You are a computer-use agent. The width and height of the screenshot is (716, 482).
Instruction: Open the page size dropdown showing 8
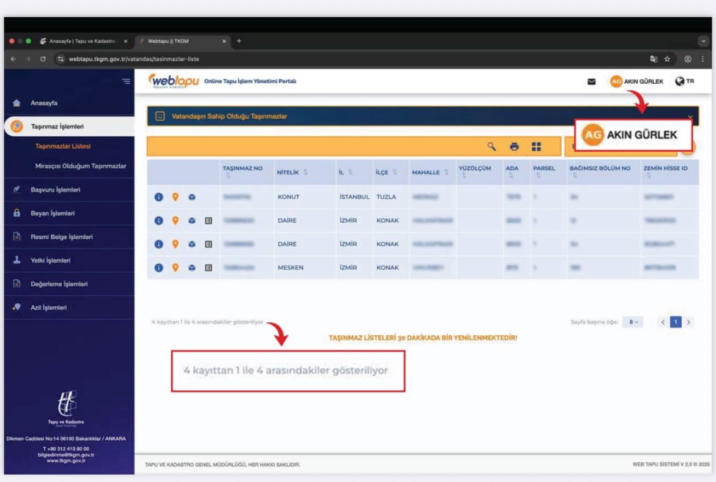coord(633,322)
